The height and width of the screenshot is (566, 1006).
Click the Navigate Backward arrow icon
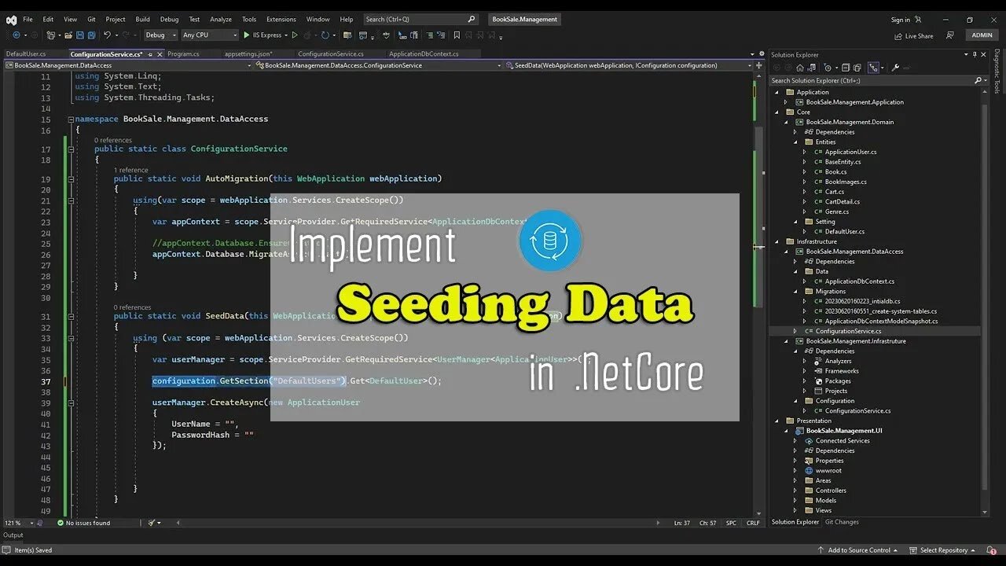(17, 35)
